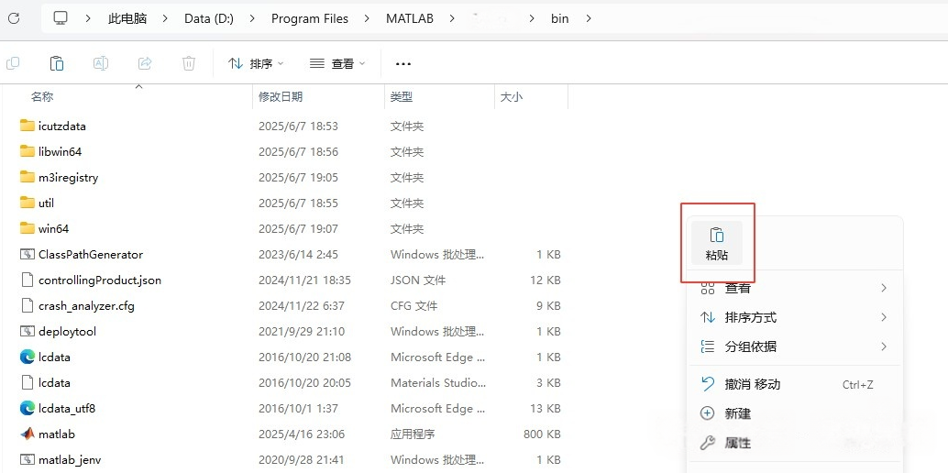Click the bin breadcrumb segment

(x=560, y=18)
